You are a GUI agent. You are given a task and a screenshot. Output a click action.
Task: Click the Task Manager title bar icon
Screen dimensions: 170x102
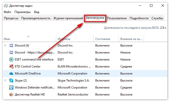click(6, 6)
